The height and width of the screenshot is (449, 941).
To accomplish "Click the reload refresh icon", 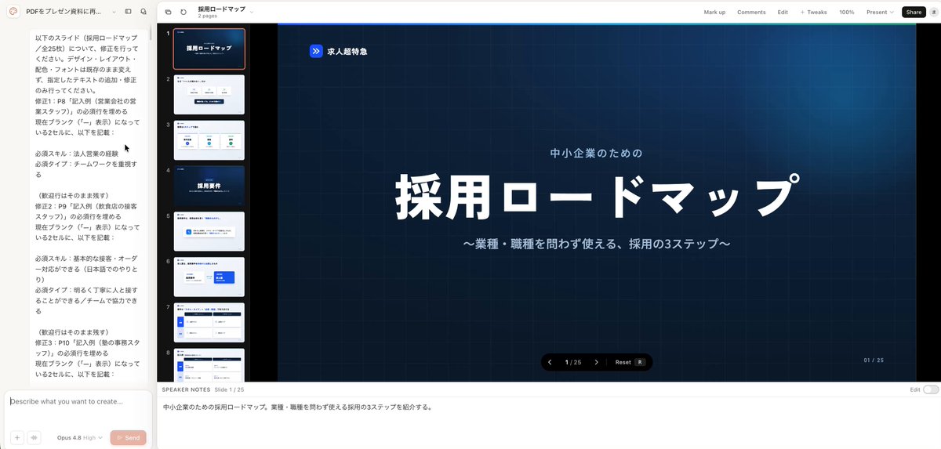I will (x=183, y=12).
